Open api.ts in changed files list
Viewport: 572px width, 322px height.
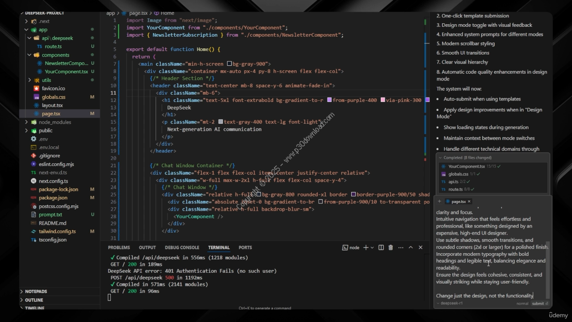453,182
